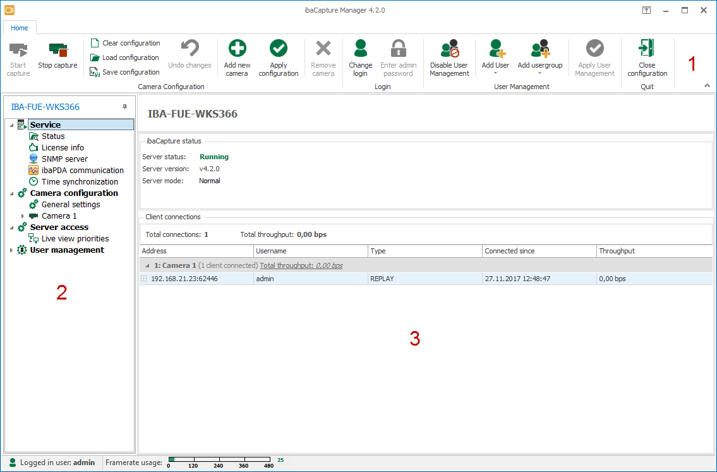Click Save configuration in the ribbon
Viewport: 717px width, 472px height.
pos(125,72)
